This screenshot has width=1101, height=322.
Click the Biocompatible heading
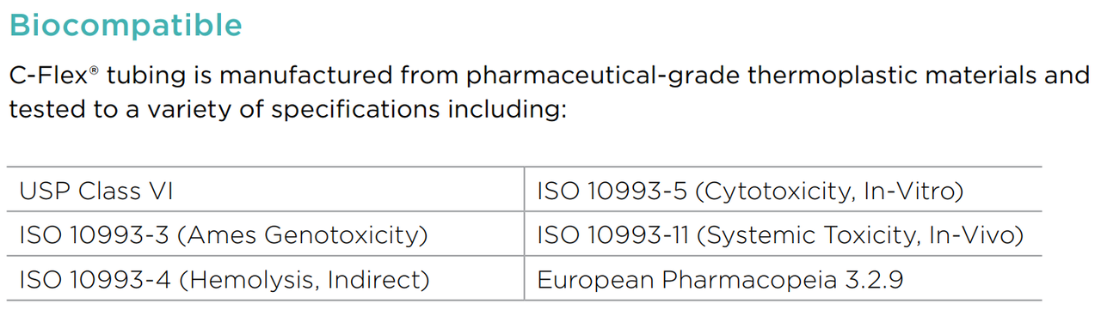(126, 26)
